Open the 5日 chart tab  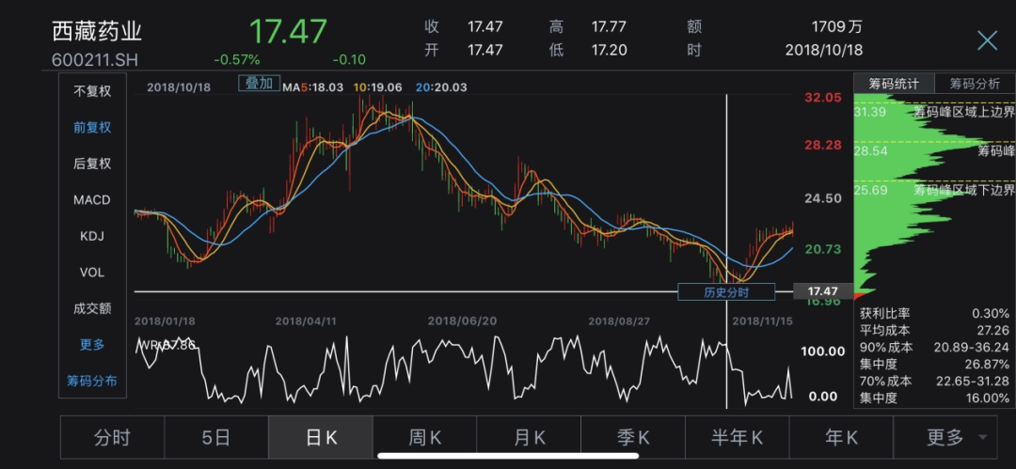pyautogui.click(x=215, y=438)
